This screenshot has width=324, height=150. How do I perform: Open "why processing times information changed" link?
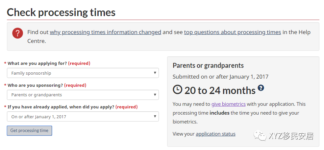(105, 32)
